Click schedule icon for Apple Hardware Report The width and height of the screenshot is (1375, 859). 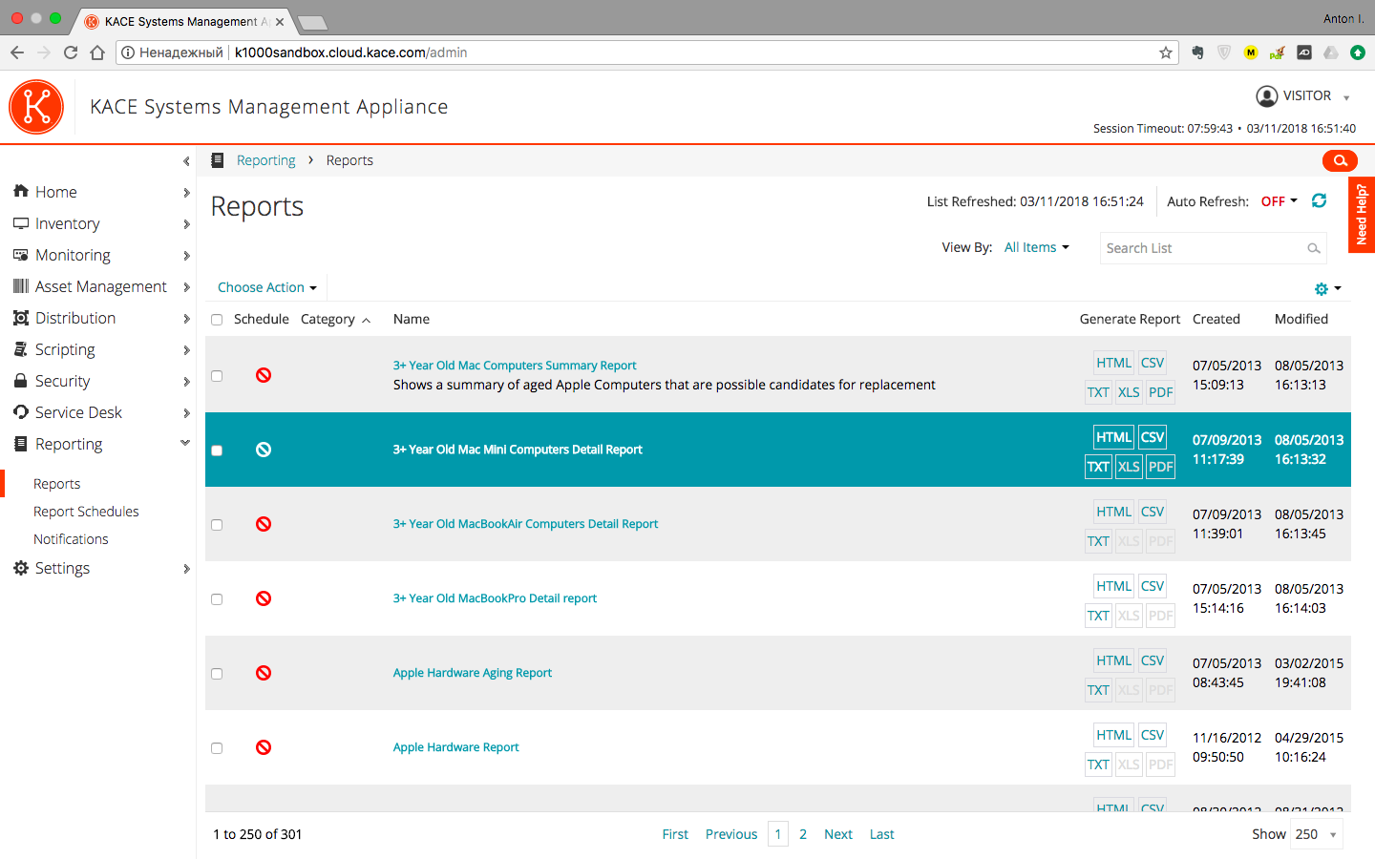coord(264,747)
